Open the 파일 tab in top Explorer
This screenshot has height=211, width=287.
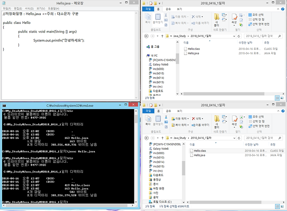(x=148, y=9)
